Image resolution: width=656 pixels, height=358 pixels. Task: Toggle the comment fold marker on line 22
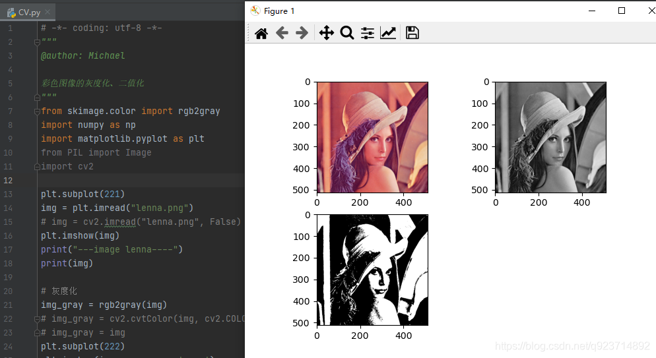pos(37,318)
